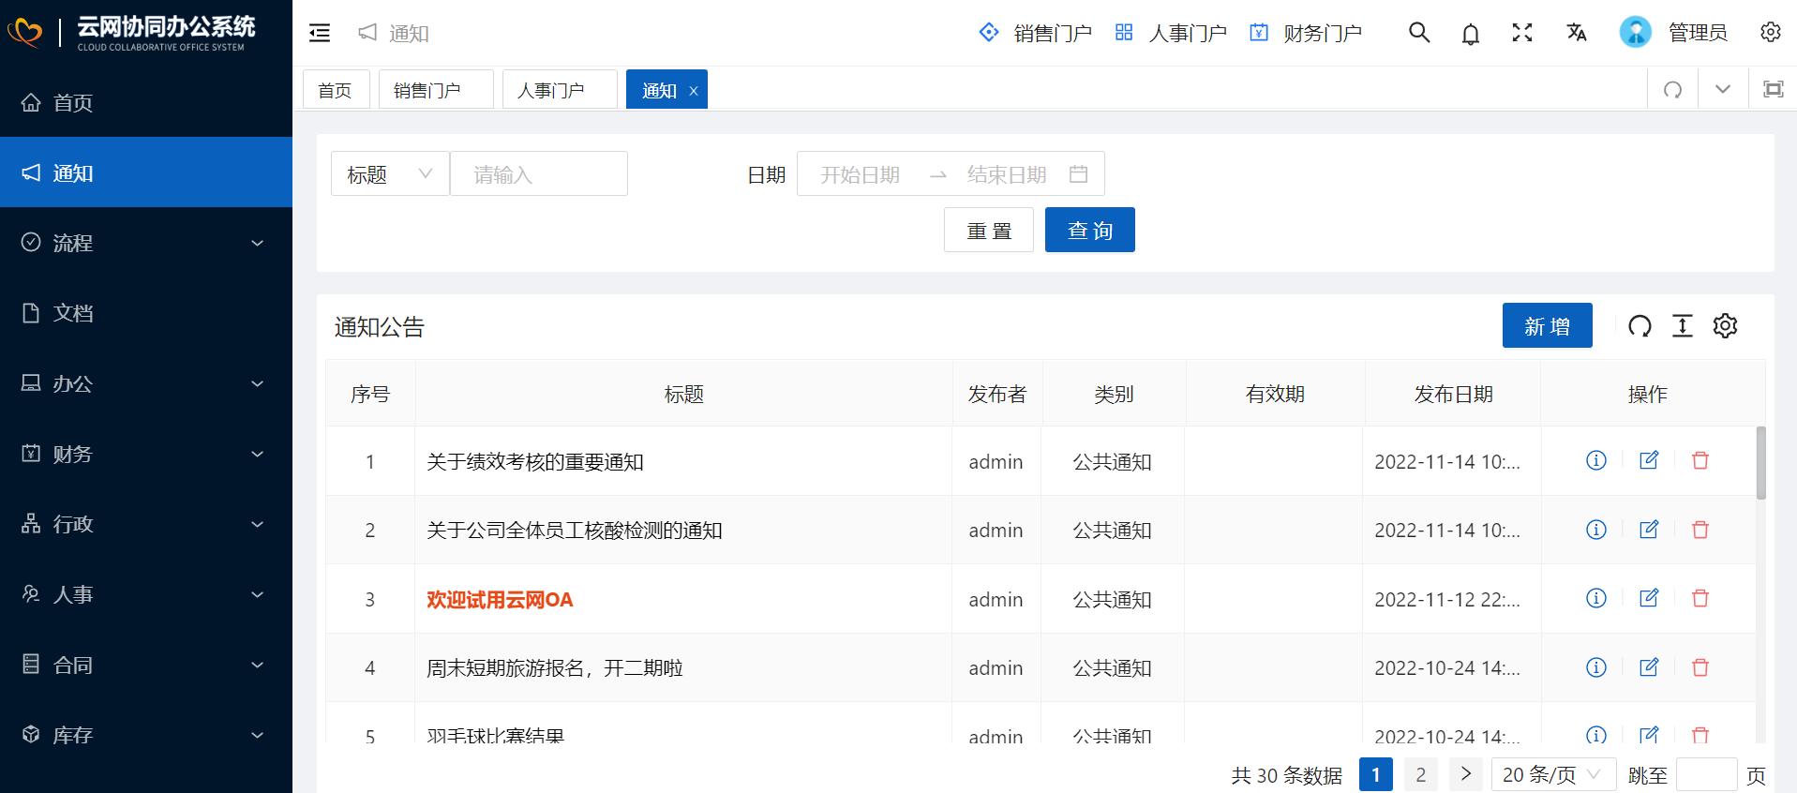Expand the 办公 sidebar menu
Image resolution: width=1797 pixels, height=793 pixels.
point(146,383)
